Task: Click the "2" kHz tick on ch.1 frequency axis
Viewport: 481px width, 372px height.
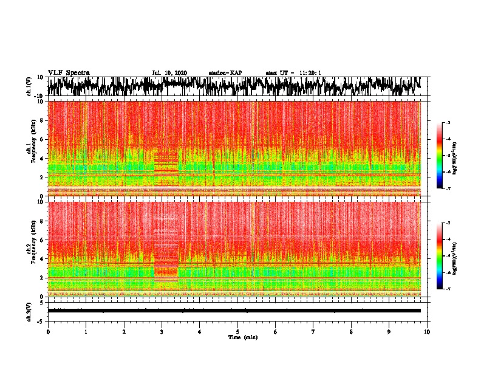Action: click(42, 177)
